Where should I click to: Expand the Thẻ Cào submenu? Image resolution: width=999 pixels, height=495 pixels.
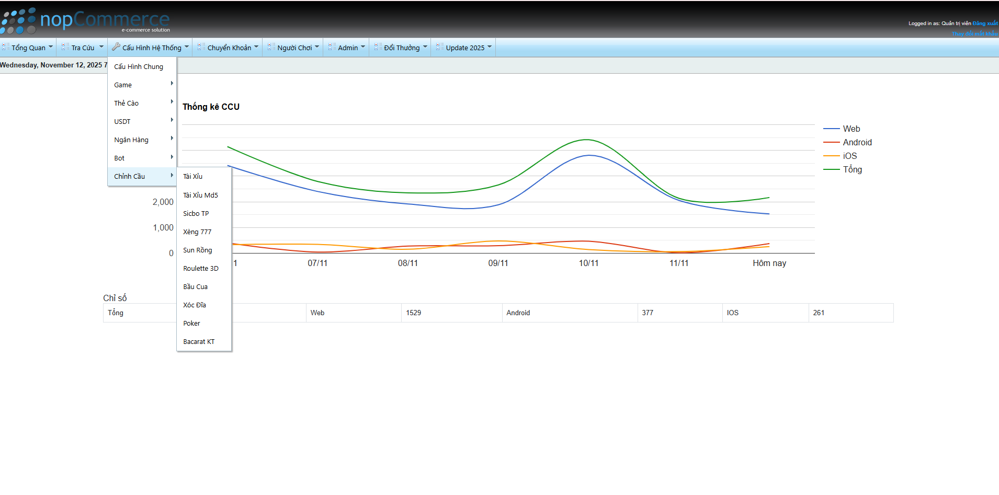pyautogui.click(x=142, y=103)
